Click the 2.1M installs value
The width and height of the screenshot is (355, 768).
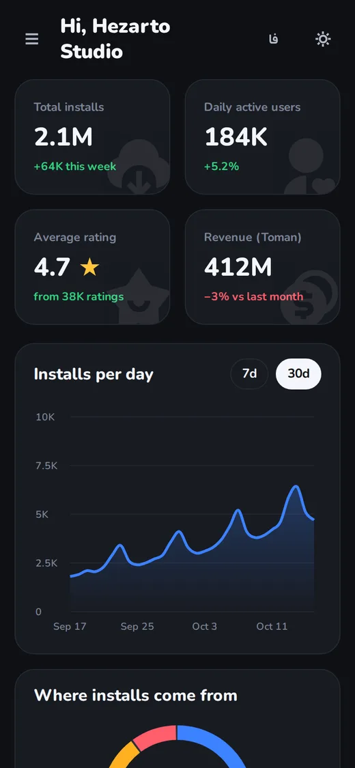pos(63,137)
